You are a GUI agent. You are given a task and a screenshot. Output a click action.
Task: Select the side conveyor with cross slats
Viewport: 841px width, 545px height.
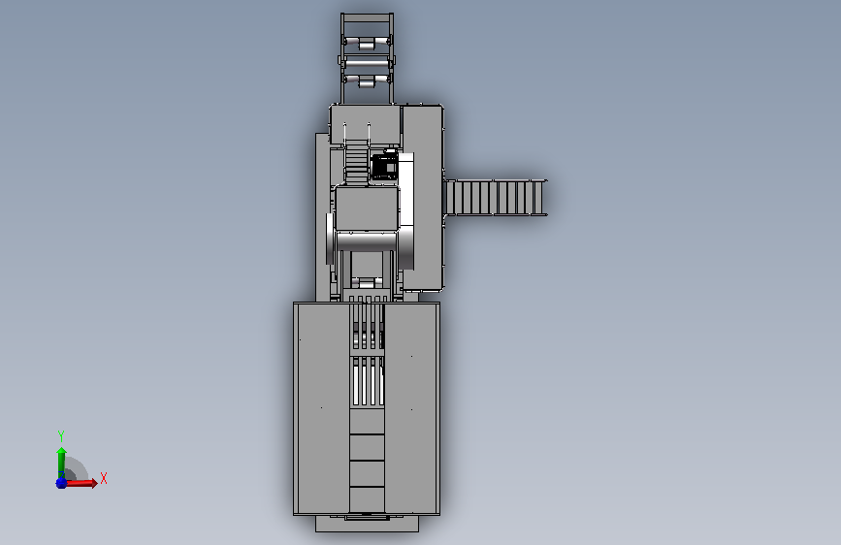click(496, 198)
